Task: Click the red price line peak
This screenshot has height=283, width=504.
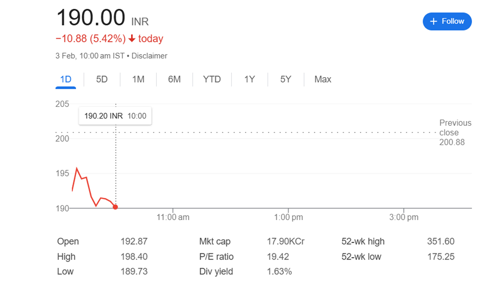Action: pos(76,168)
